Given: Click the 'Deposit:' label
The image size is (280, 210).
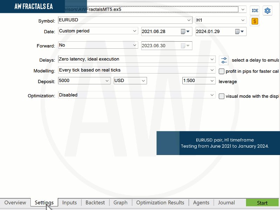Looking at the screenshot, I should point(47,82).
